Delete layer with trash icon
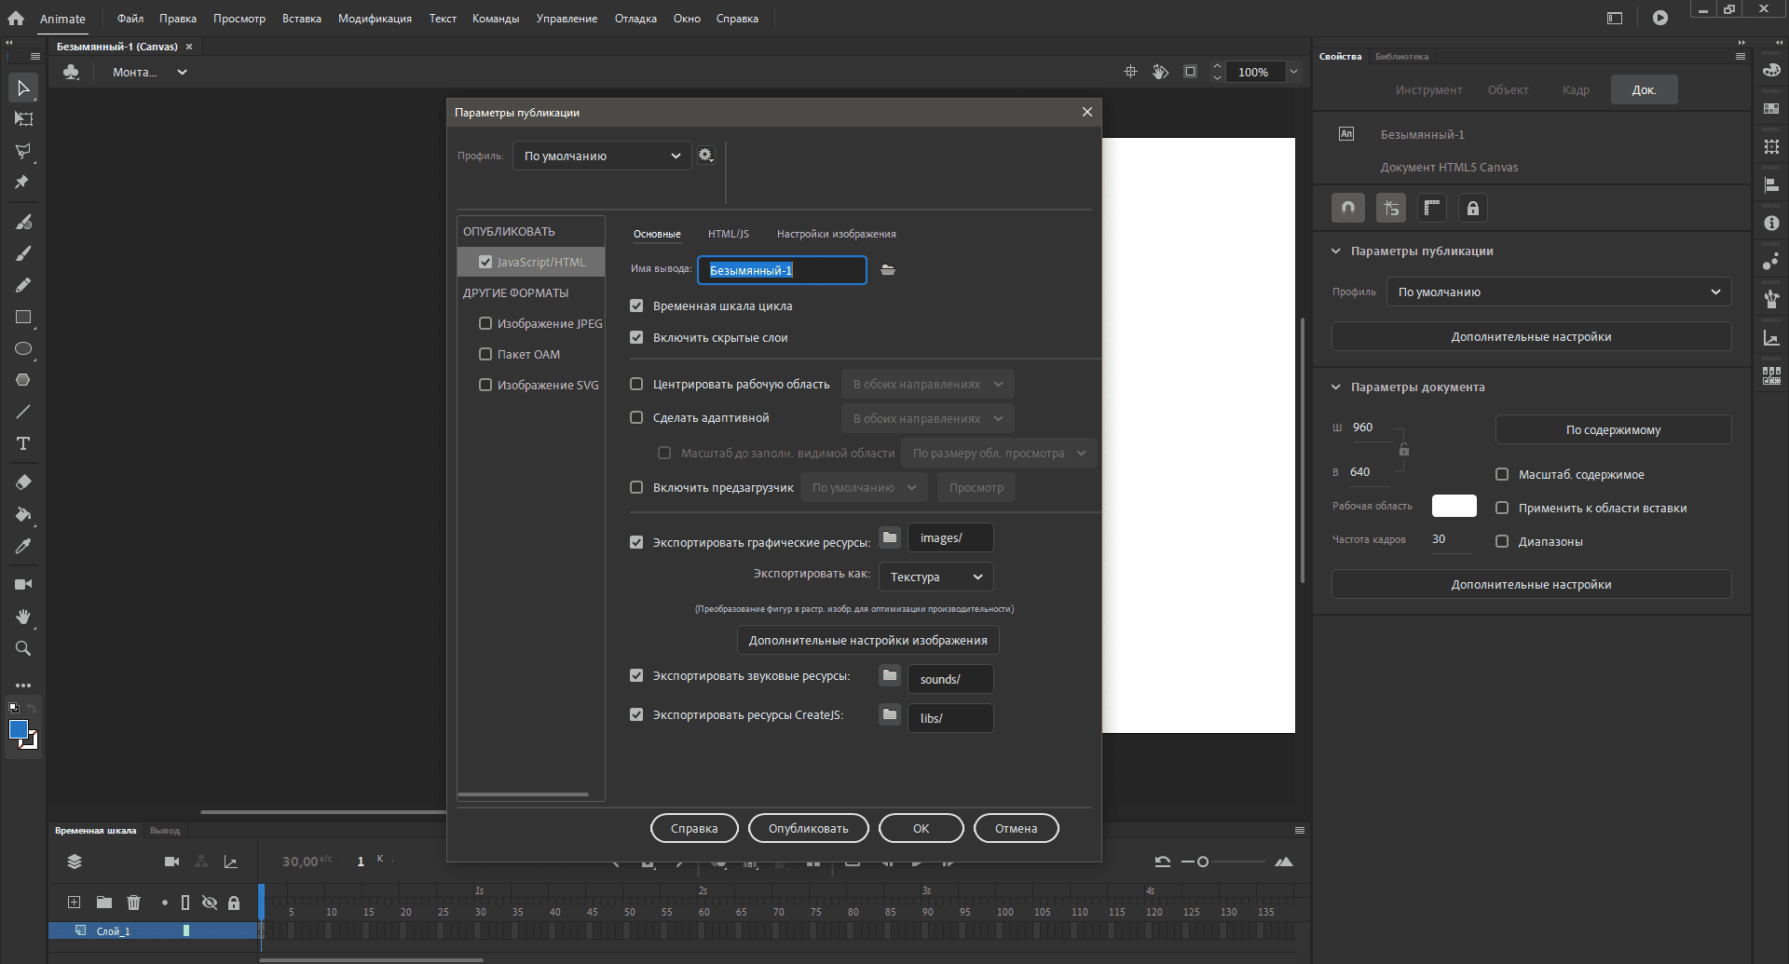The width and height of the screenshot is (1789, 964). pos(133,903)
